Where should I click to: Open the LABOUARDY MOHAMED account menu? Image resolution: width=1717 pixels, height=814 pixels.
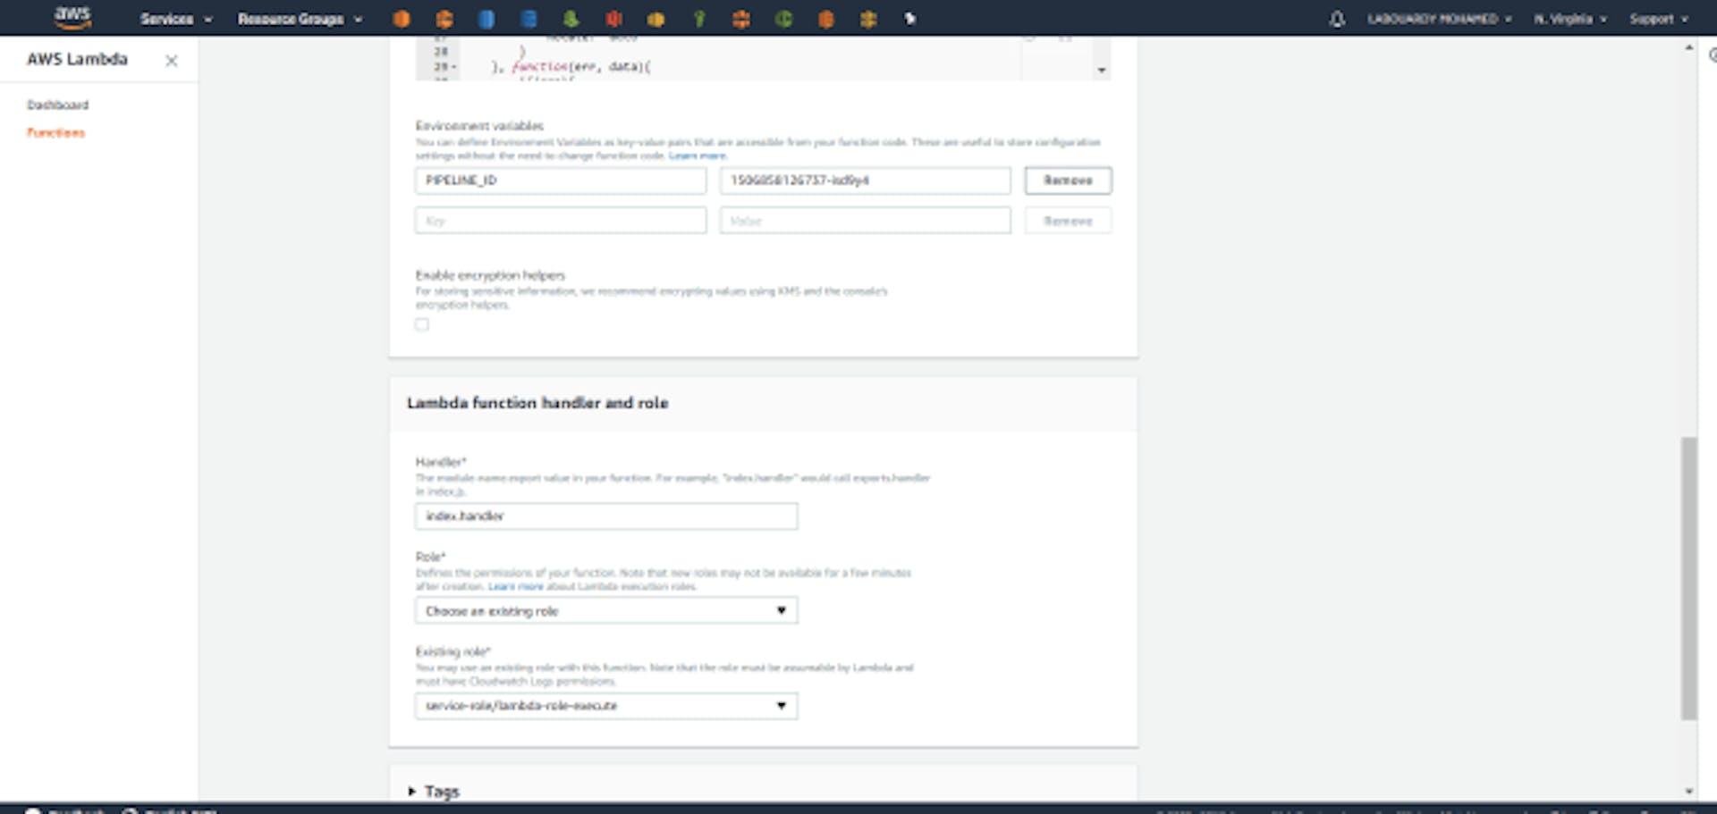tap(1439, 19)
